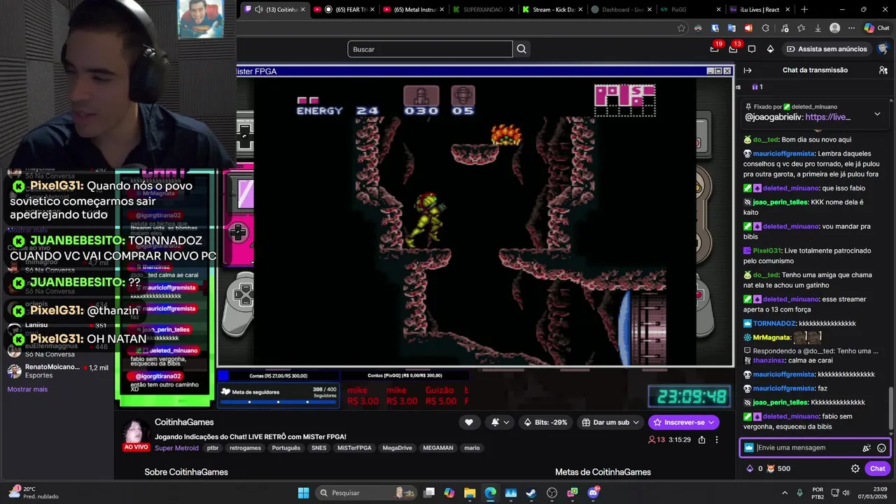Open the Windows Start menu
The height and width of the screenshot is (504, 896).
303,493
